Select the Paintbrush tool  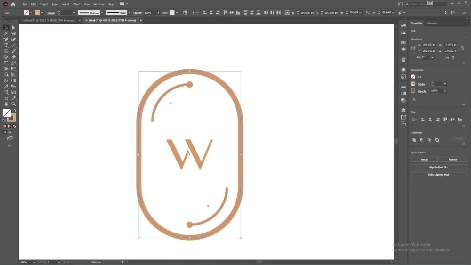[14, 51]
